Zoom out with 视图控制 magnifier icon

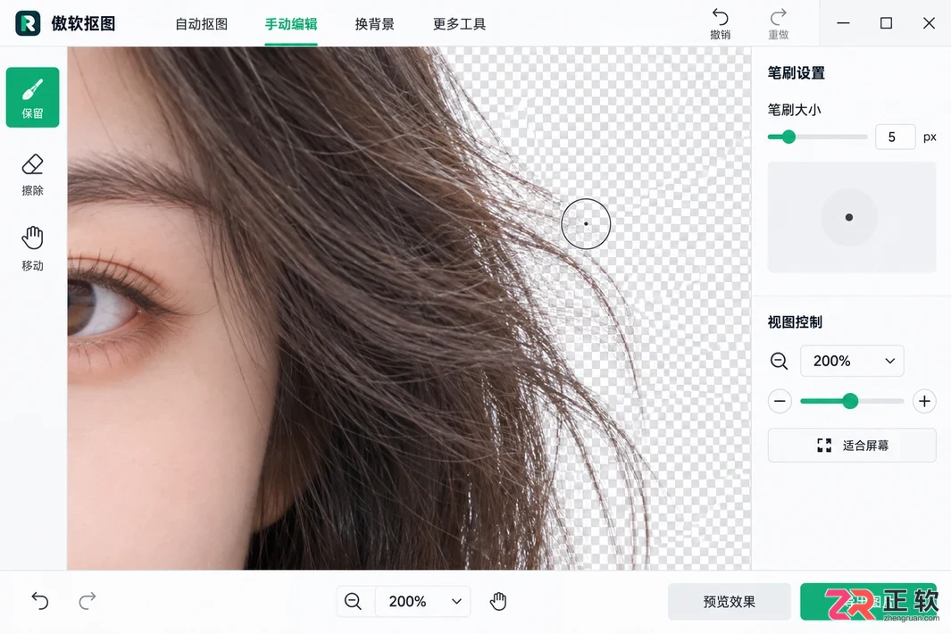[x=780, y=361]
